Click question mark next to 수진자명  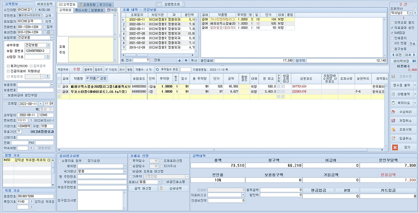(36, 10)
